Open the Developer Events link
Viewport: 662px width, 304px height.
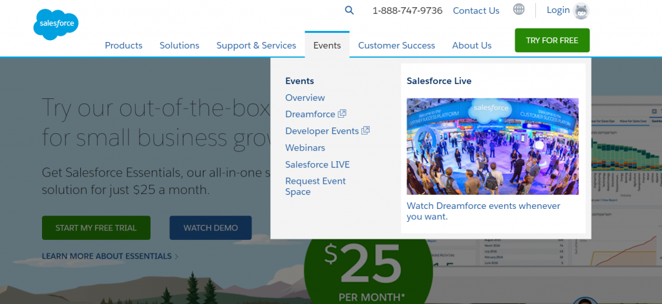[322, 131]
